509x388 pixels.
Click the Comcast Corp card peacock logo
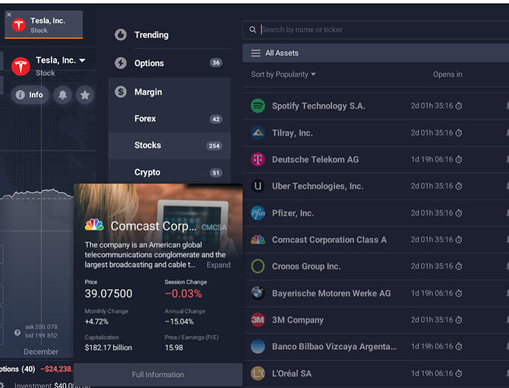pos(95,225)
